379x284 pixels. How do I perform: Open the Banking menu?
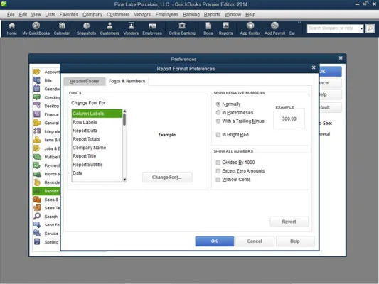coord(191,14)
